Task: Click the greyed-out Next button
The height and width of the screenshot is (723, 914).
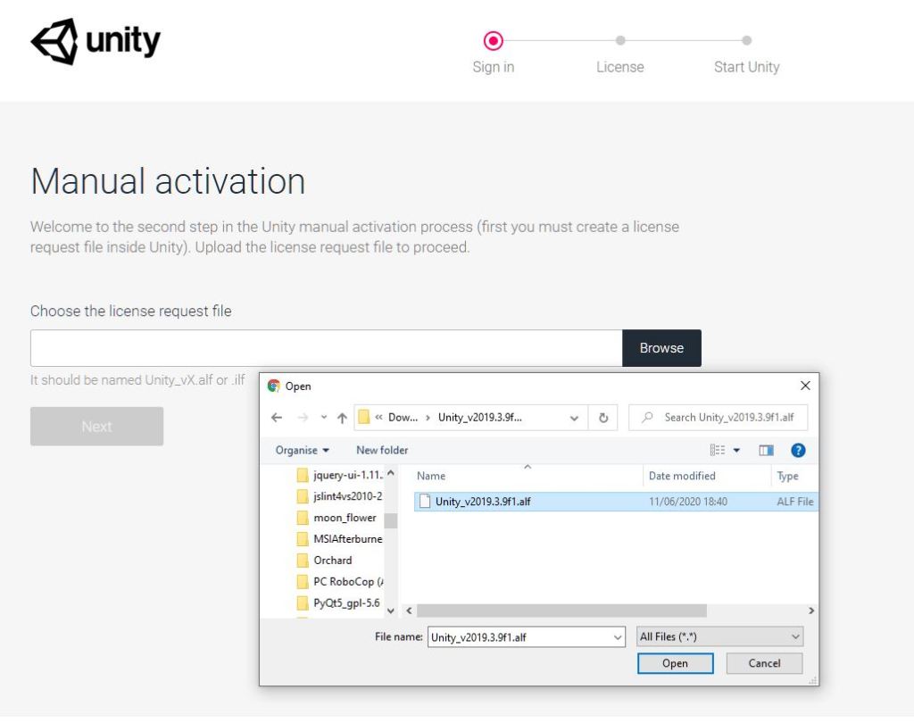Action: click(x=96, y=427)
